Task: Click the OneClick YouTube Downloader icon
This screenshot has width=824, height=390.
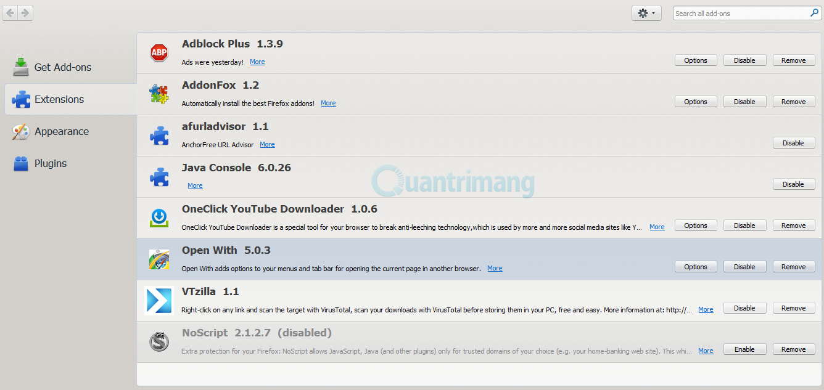Action: click(159, 218)
